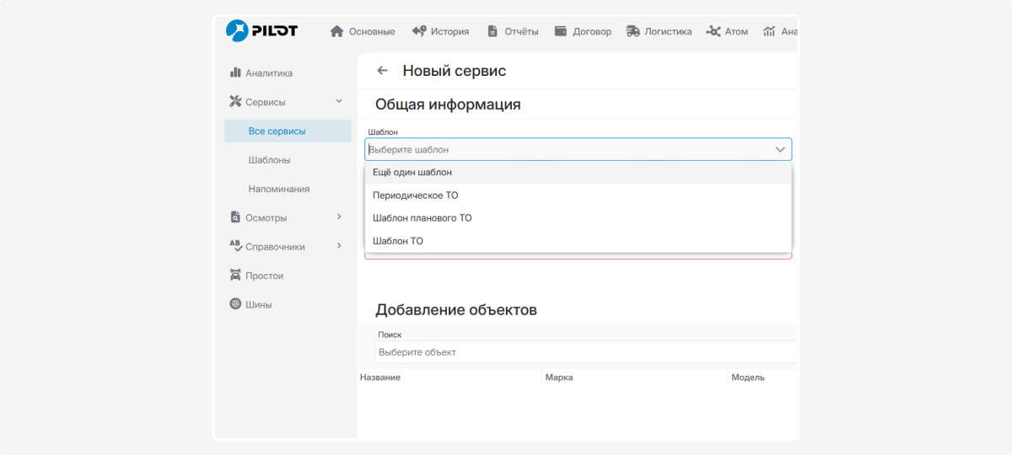The width and height of the screenshot is (1012, 455).
Task: Click the Справочники spellcheck icon
Action: pyautogui.click(x=236, y=246)
